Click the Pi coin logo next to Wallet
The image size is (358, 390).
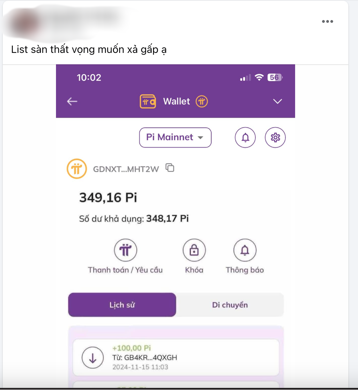[201, 102]
